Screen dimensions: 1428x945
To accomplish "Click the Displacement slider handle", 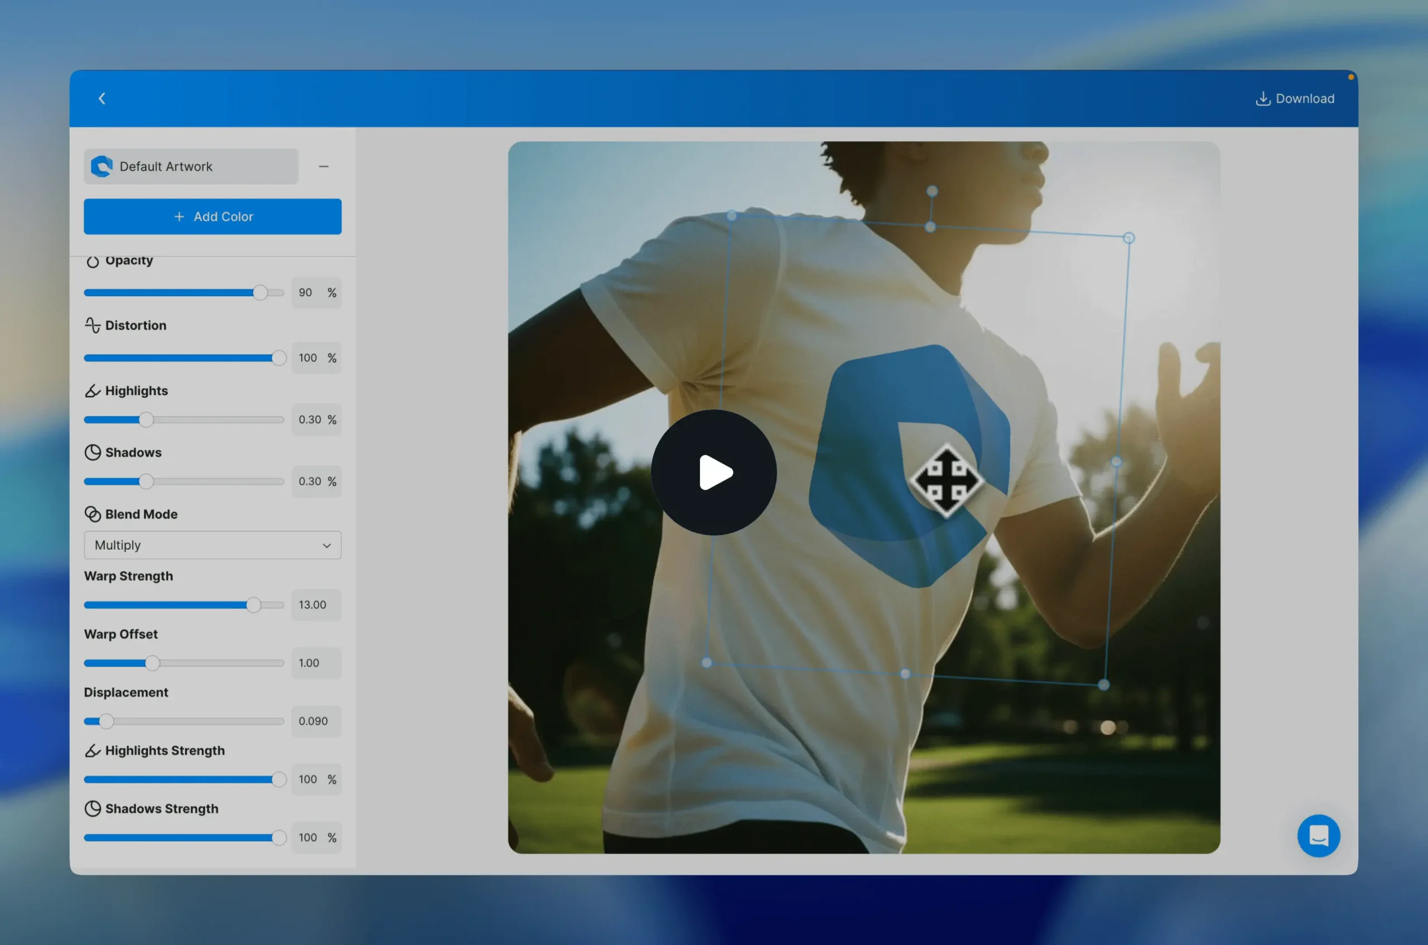I will [x=106, y=721].
